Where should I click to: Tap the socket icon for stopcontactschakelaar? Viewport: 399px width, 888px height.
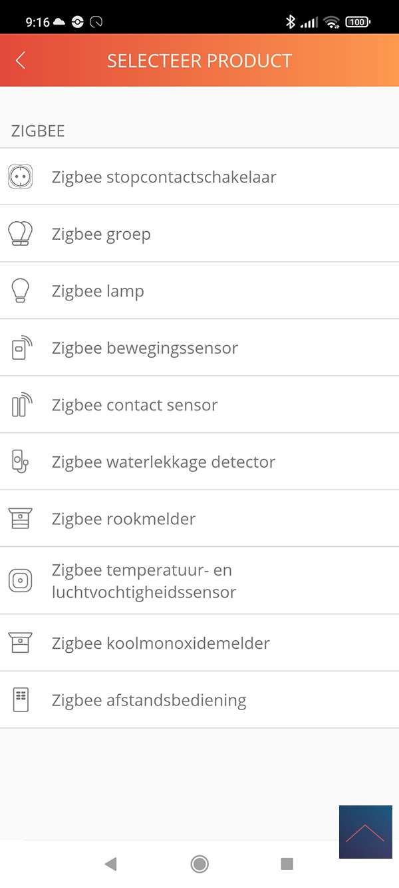(x=21, y=177)
